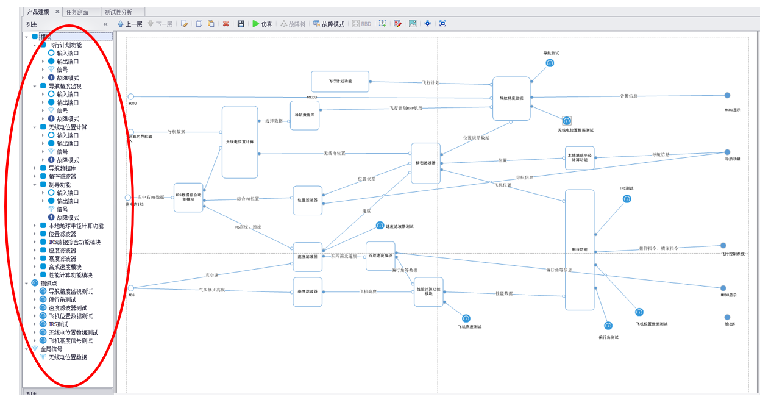This screenshot has height=397, width=760.
Task: Expand the 本地地球半径计算功能 tree node
Action: coord(35,226)
